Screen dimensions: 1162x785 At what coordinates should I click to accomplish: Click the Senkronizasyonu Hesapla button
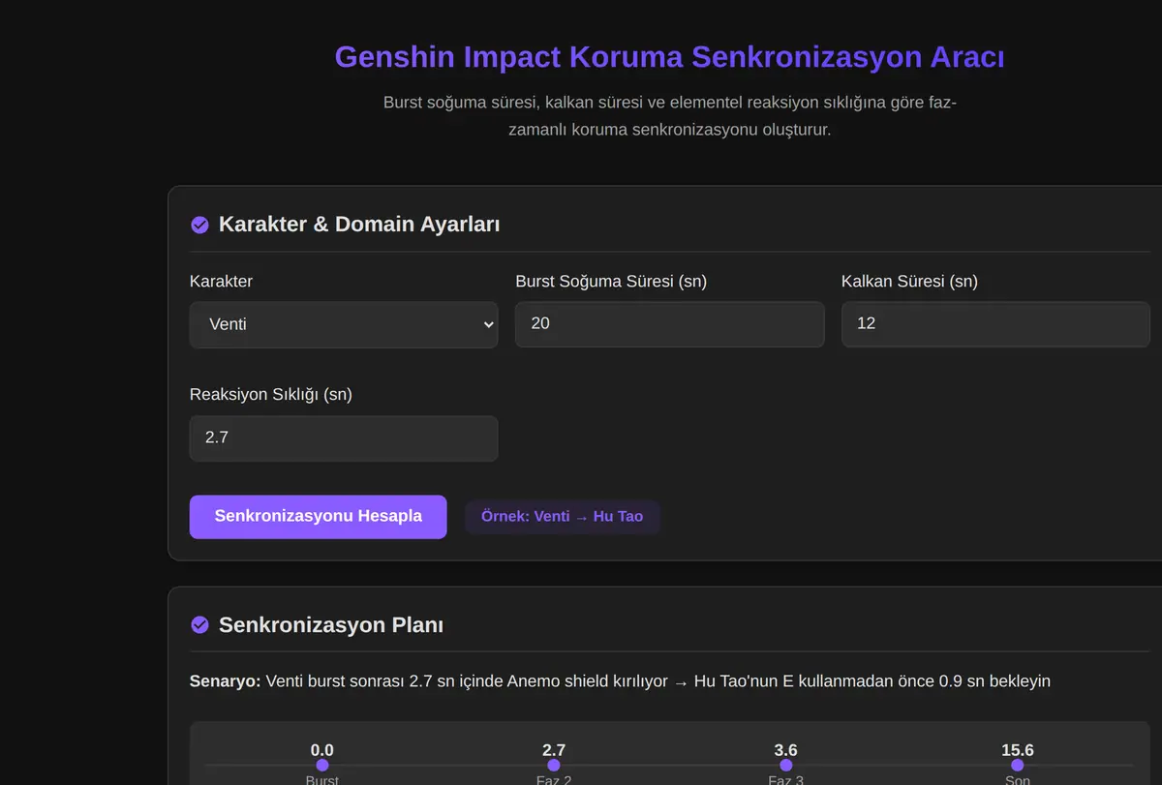318,517
